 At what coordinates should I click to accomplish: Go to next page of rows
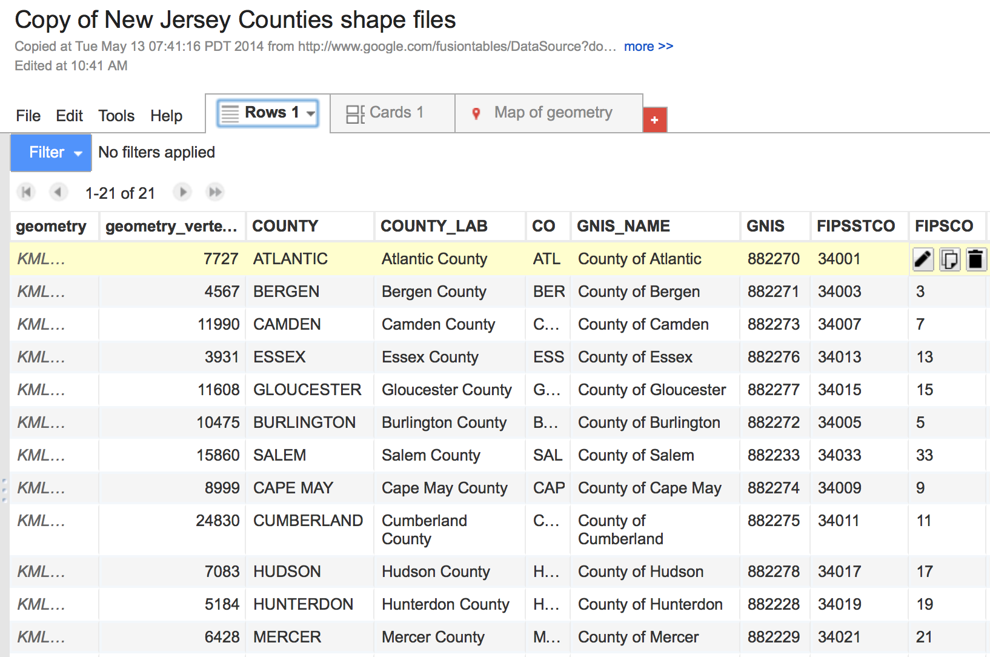click(182, 192)
